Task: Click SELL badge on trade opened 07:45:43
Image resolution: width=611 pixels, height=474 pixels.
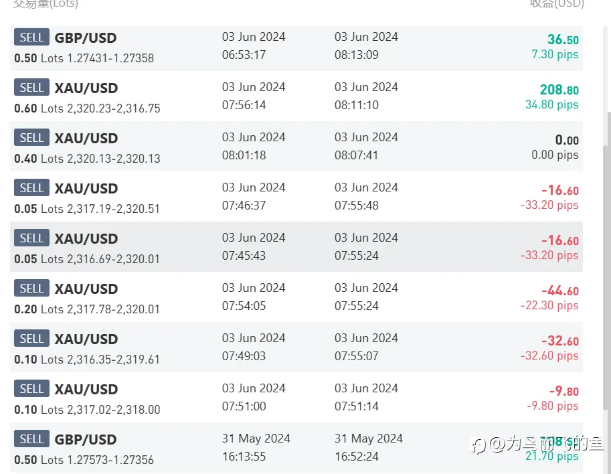Action: pos(31,238)
